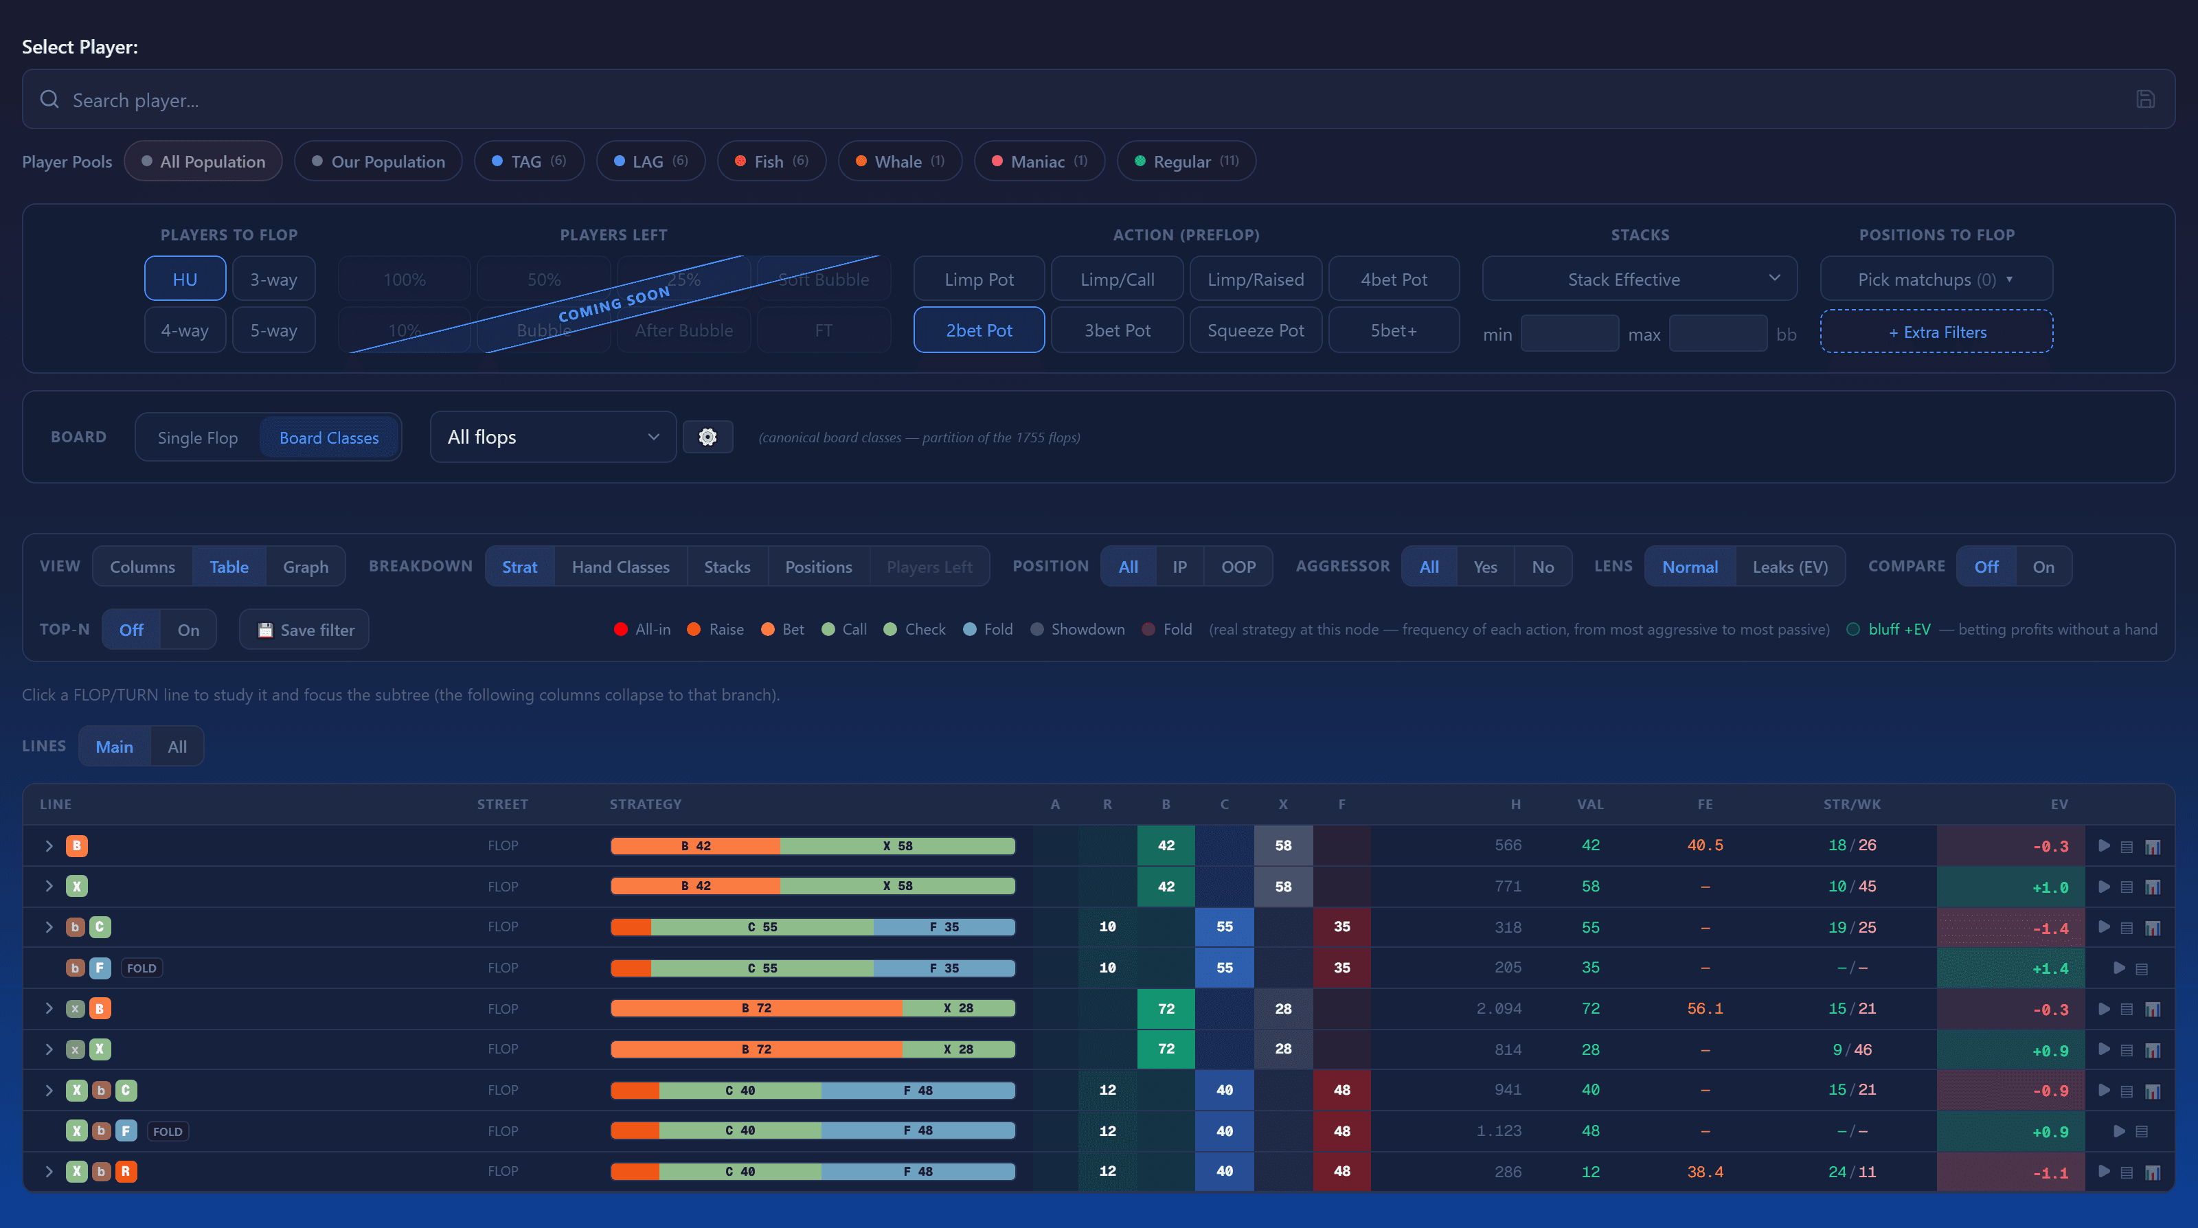
Task: Click + Extra Filters button
Action: (x=1936, y=331)
